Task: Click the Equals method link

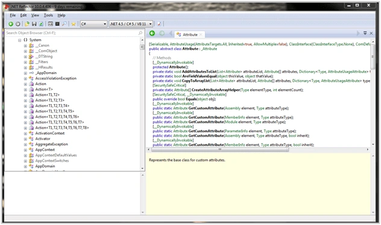Action: click(x=191, y=99)
